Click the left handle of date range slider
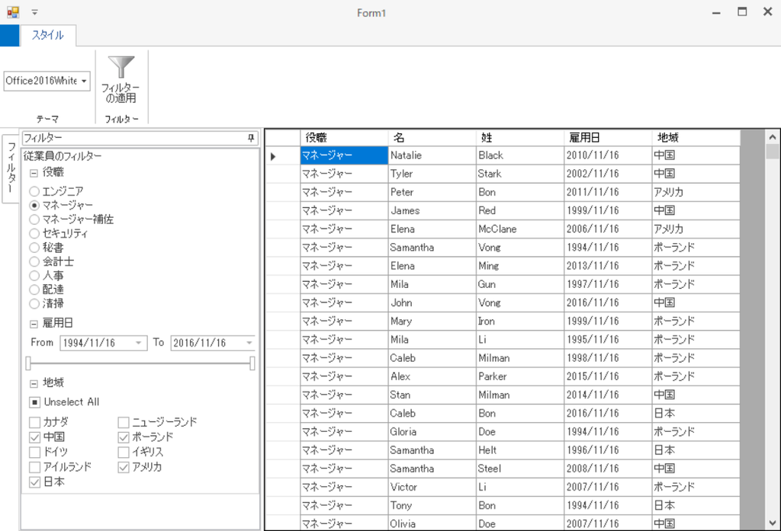The height and width of the screenshot is (531, 781). pyautogui.click(x=28, y=363)
